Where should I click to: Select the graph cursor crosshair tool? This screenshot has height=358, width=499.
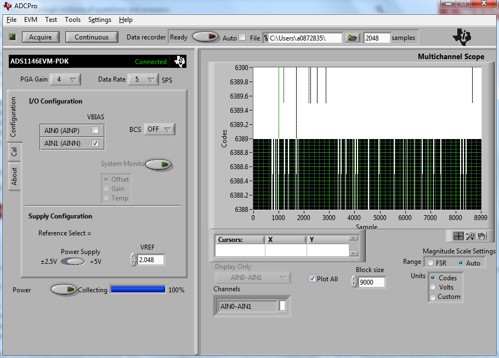[x=458, y=236]
